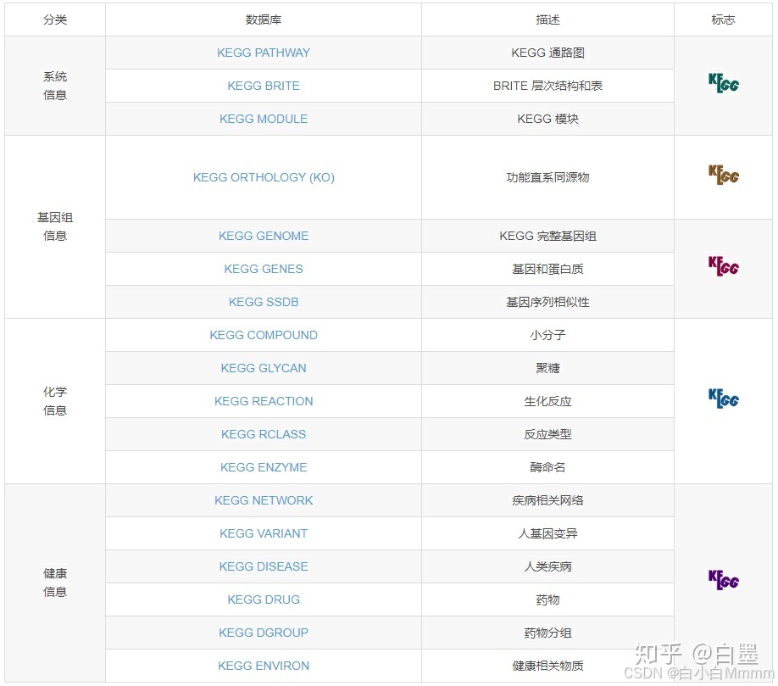Open the KEGG BRITE link
The width and height of the screenshot is (778, 686).
tap(264, 86)
